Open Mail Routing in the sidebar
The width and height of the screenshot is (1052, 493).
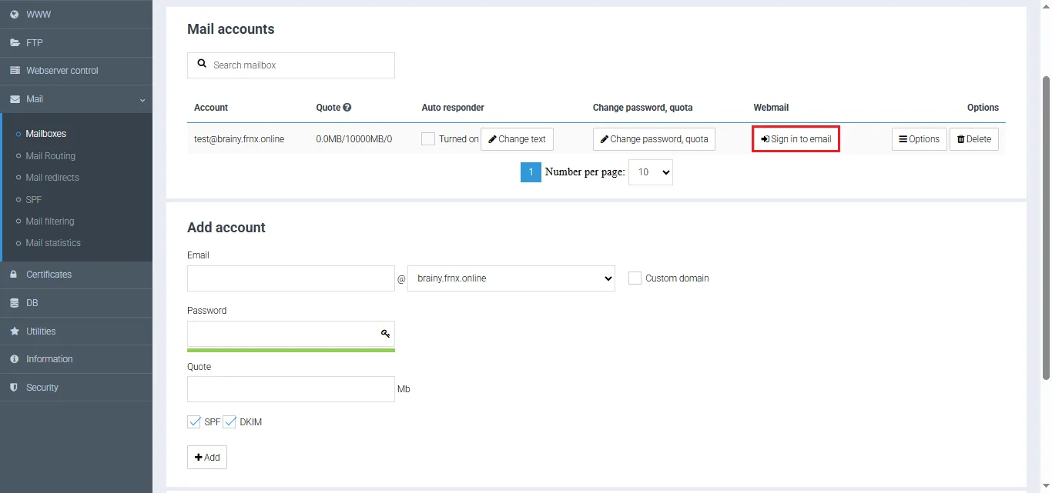(51, 156)
